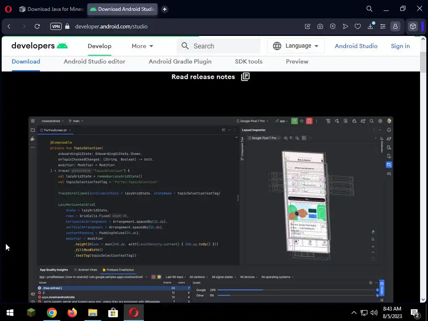Follow the Android Studio header link
428x321 pixels.
[356, 46]
